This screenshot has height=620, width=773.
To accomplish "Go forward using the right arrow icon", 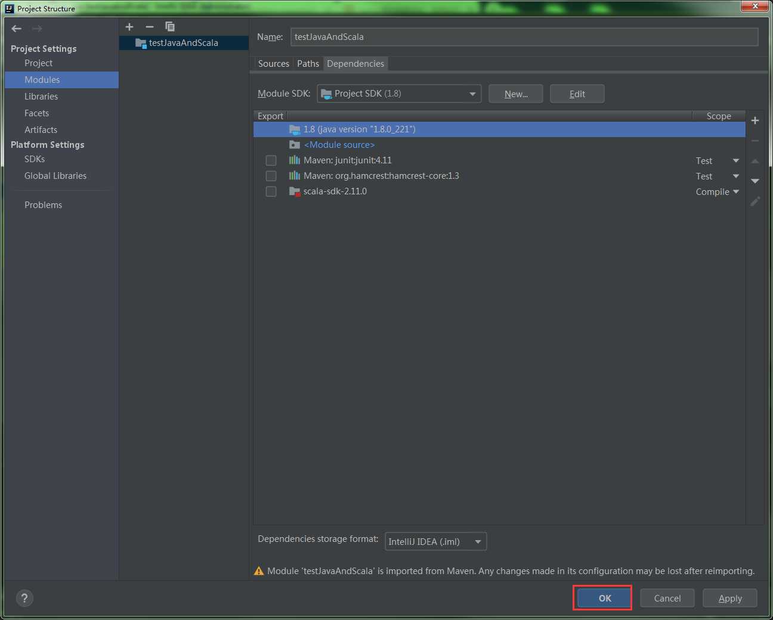I will click(x=37, y=29).
